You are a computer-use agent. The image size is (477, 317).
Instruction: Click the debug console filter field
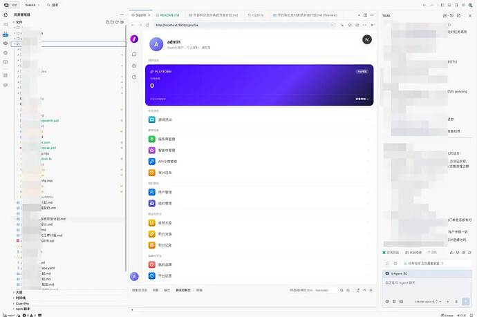(x=313, y=290)
